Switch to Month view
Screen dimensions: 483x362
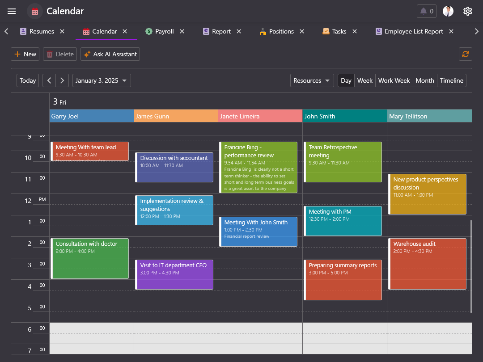pos(424,80)
